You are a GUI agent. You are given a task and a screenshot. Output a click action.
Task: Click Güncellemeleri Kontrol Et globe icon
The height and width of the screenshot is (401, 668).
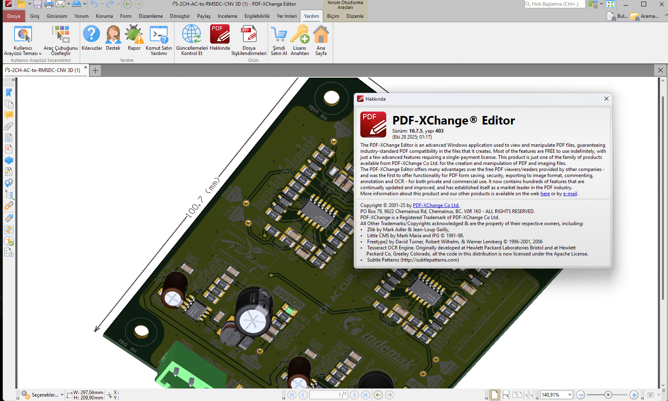191,34
